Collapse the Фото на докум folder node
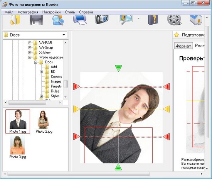This screenshot has width=212, height=179. [30, 57]
